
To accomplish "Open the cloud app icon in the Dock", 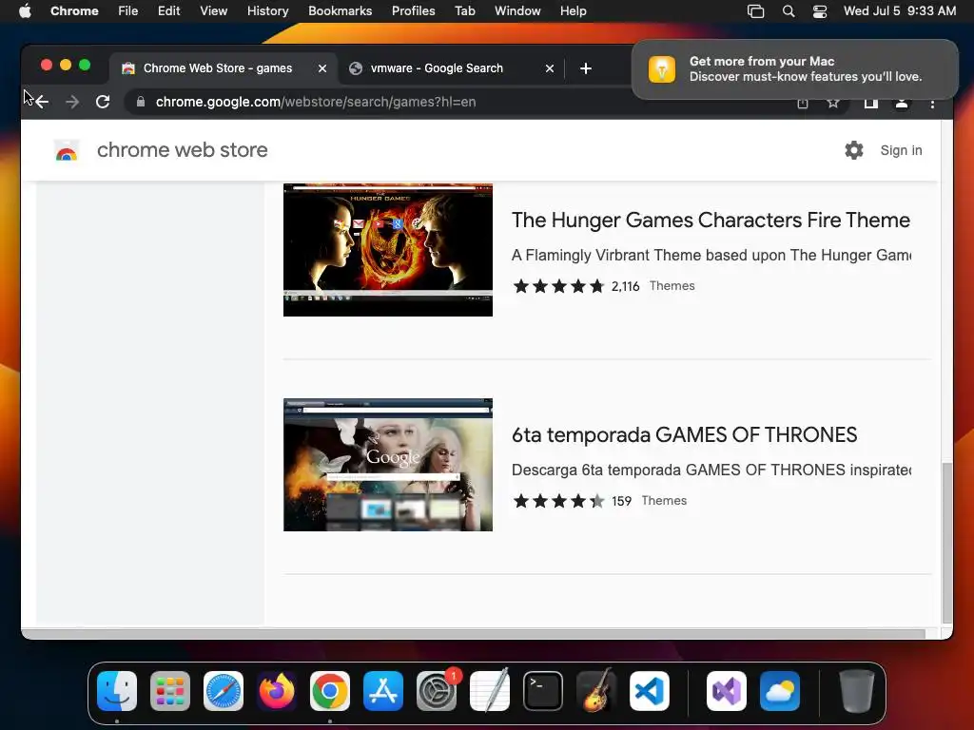I will 780,691.
